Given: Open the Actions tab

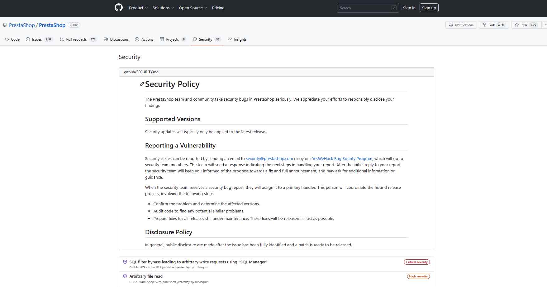Looking at the screenshot, I should click(144, 39).
